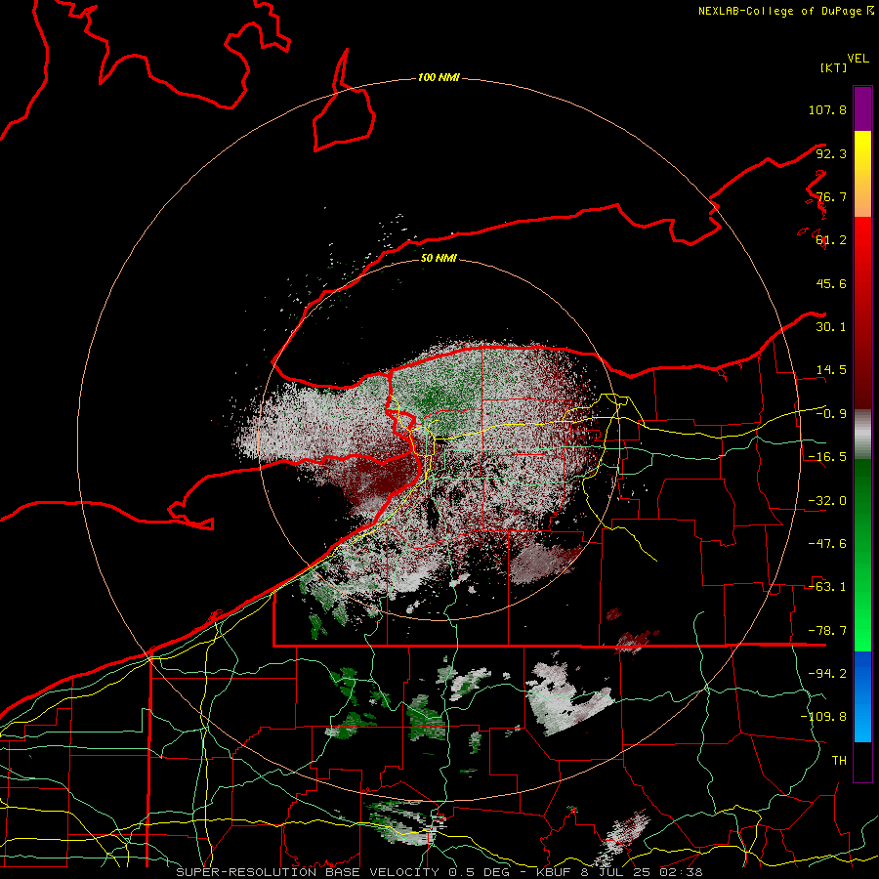
Task: Click the yellow-orange segment of color bar
Action: pyautogui.click(x=862, y=174)
